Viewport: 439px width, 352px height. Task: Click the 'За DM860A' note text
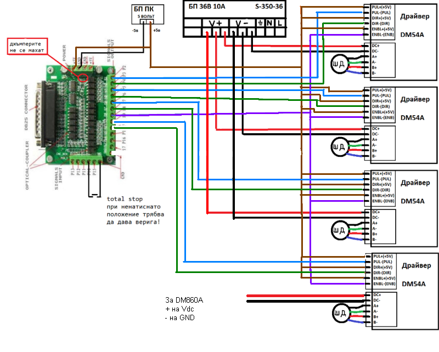pos(184,300)
